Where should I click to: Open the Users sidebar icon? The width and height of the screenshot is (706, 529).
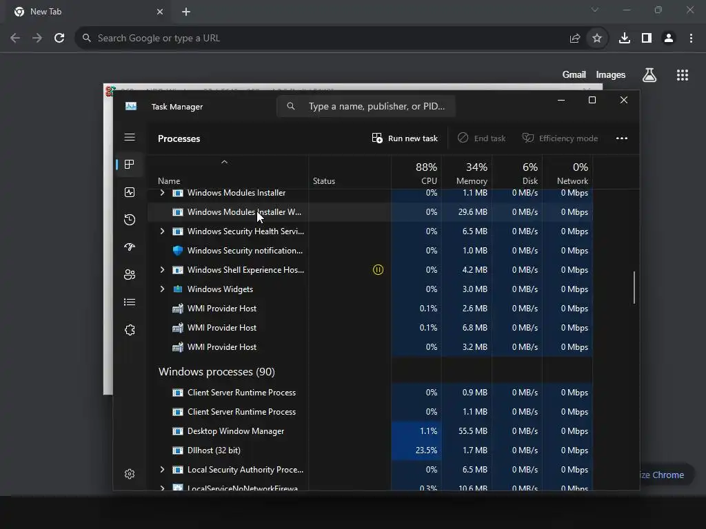130,274
